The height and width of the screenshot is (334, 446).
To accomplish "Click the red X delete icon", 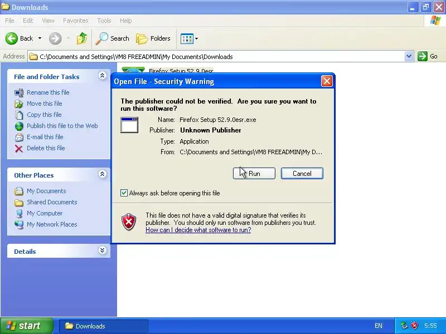I will tap(19, 149).
